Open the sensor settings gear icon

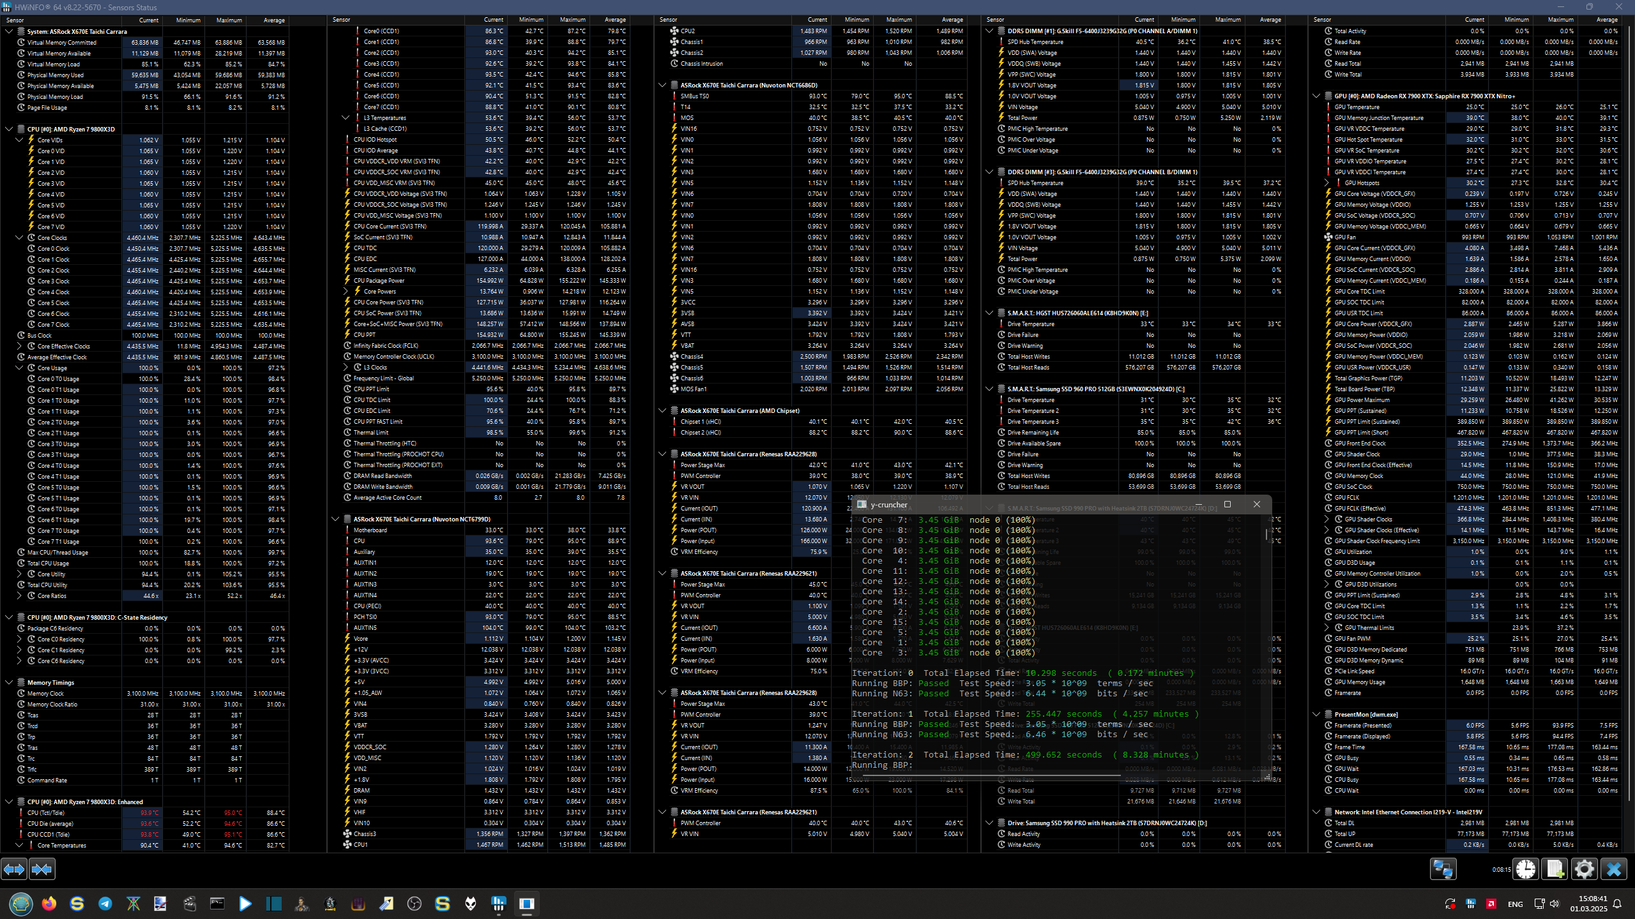1584,869
